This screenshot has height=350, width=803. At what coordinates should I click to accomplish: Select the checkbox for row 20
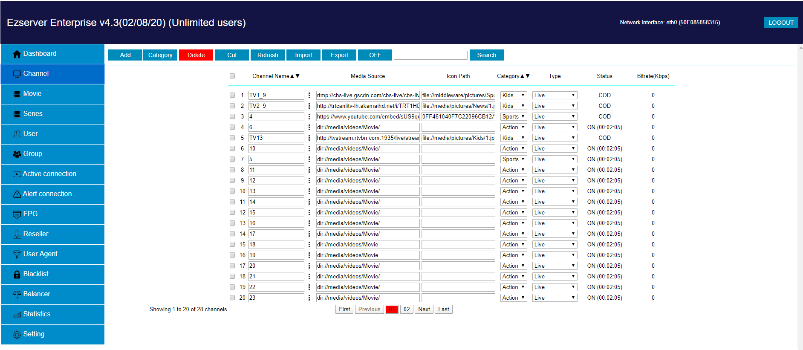[x=232, y=298]
